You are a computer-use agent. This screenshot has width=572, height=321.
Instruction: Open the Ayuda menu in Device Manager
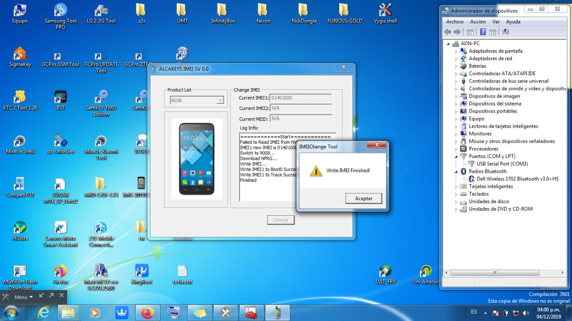[x=513, y=22]
